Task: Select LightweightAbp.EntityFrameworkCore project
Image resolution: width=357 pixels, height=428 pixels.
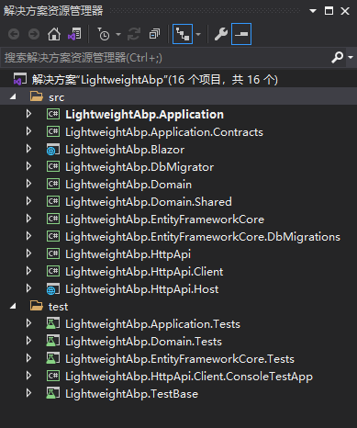Action: pos(164,220)
